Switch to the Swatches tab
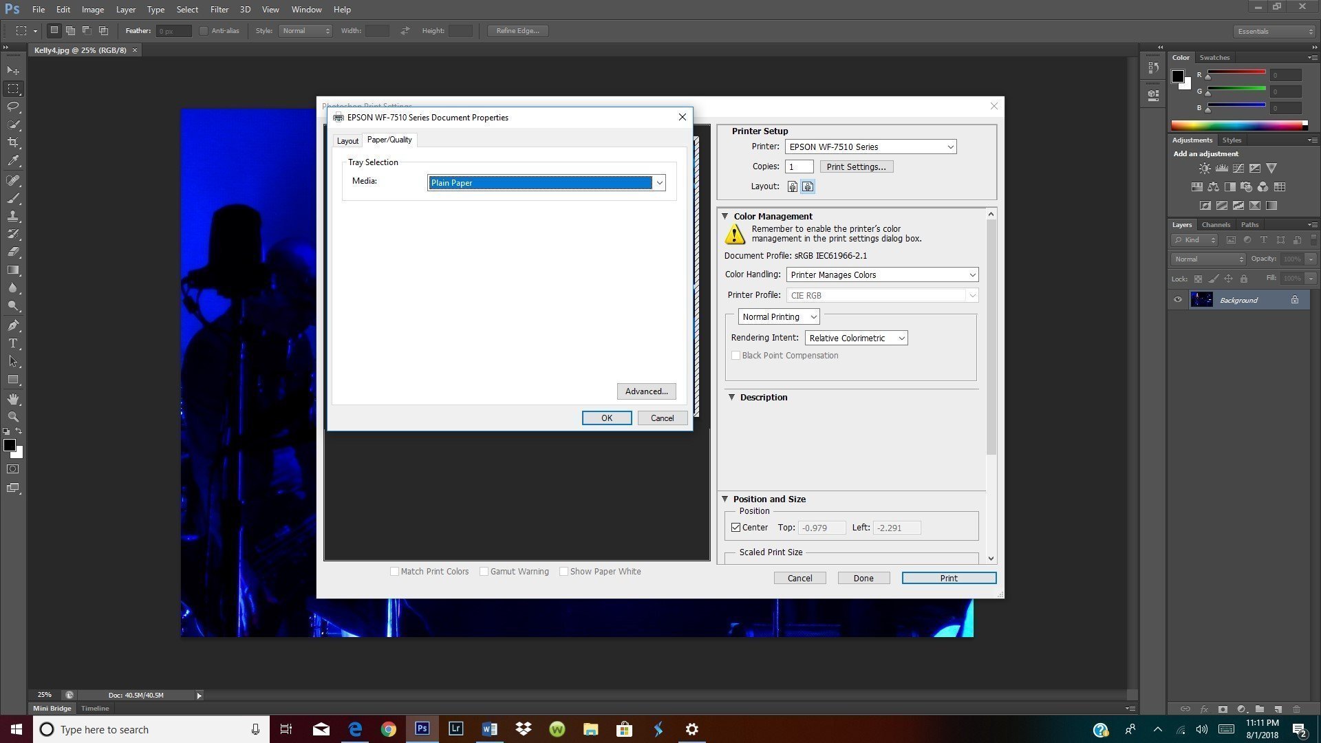The height and width of the screenshot is (743, 1321). point(1214,58)
